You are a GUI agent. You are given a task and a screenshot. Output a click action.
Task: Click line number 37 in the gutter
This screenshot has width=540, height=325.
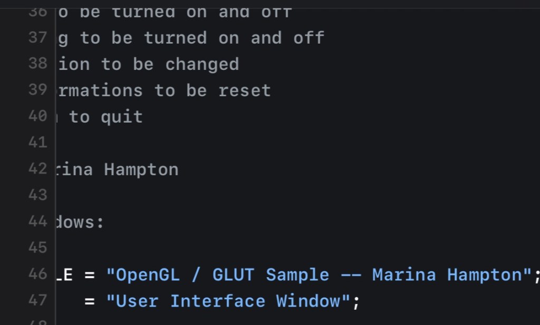(x=37, y=38)
